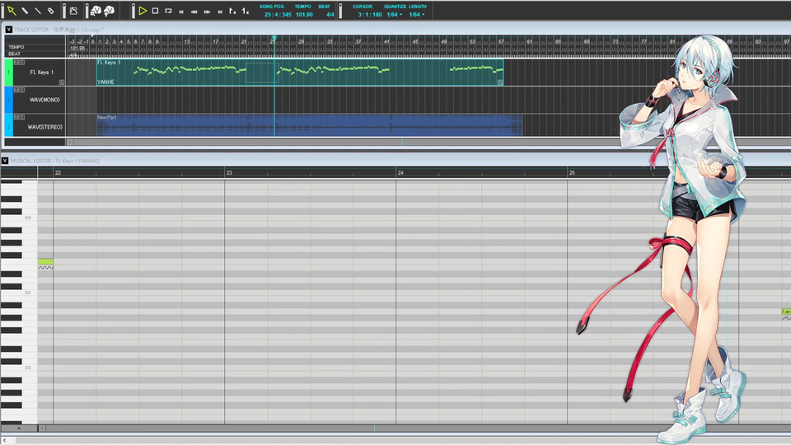Click measure 24 in musical editor ruler
This screenshot has height=445, width=791.
click(400, 172)
